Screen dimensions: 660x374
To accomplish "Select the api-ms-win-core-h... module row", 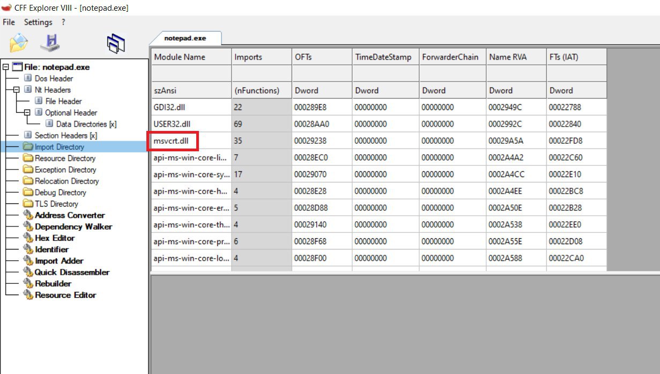I will (379, 191).
